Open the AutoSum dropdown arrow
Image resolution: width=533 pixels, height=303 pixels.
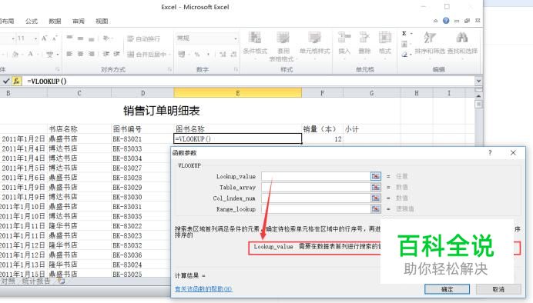[411, 34]
